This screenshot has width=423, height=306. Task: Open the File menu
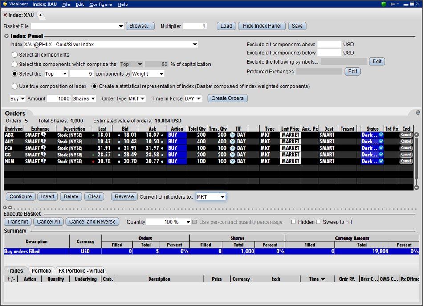(x=66, y=4)
